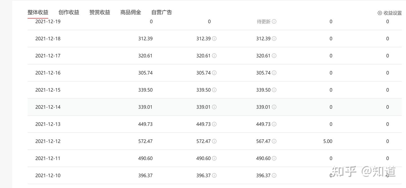Click info icon beside 待更新 on 2021-12-19

274,21
